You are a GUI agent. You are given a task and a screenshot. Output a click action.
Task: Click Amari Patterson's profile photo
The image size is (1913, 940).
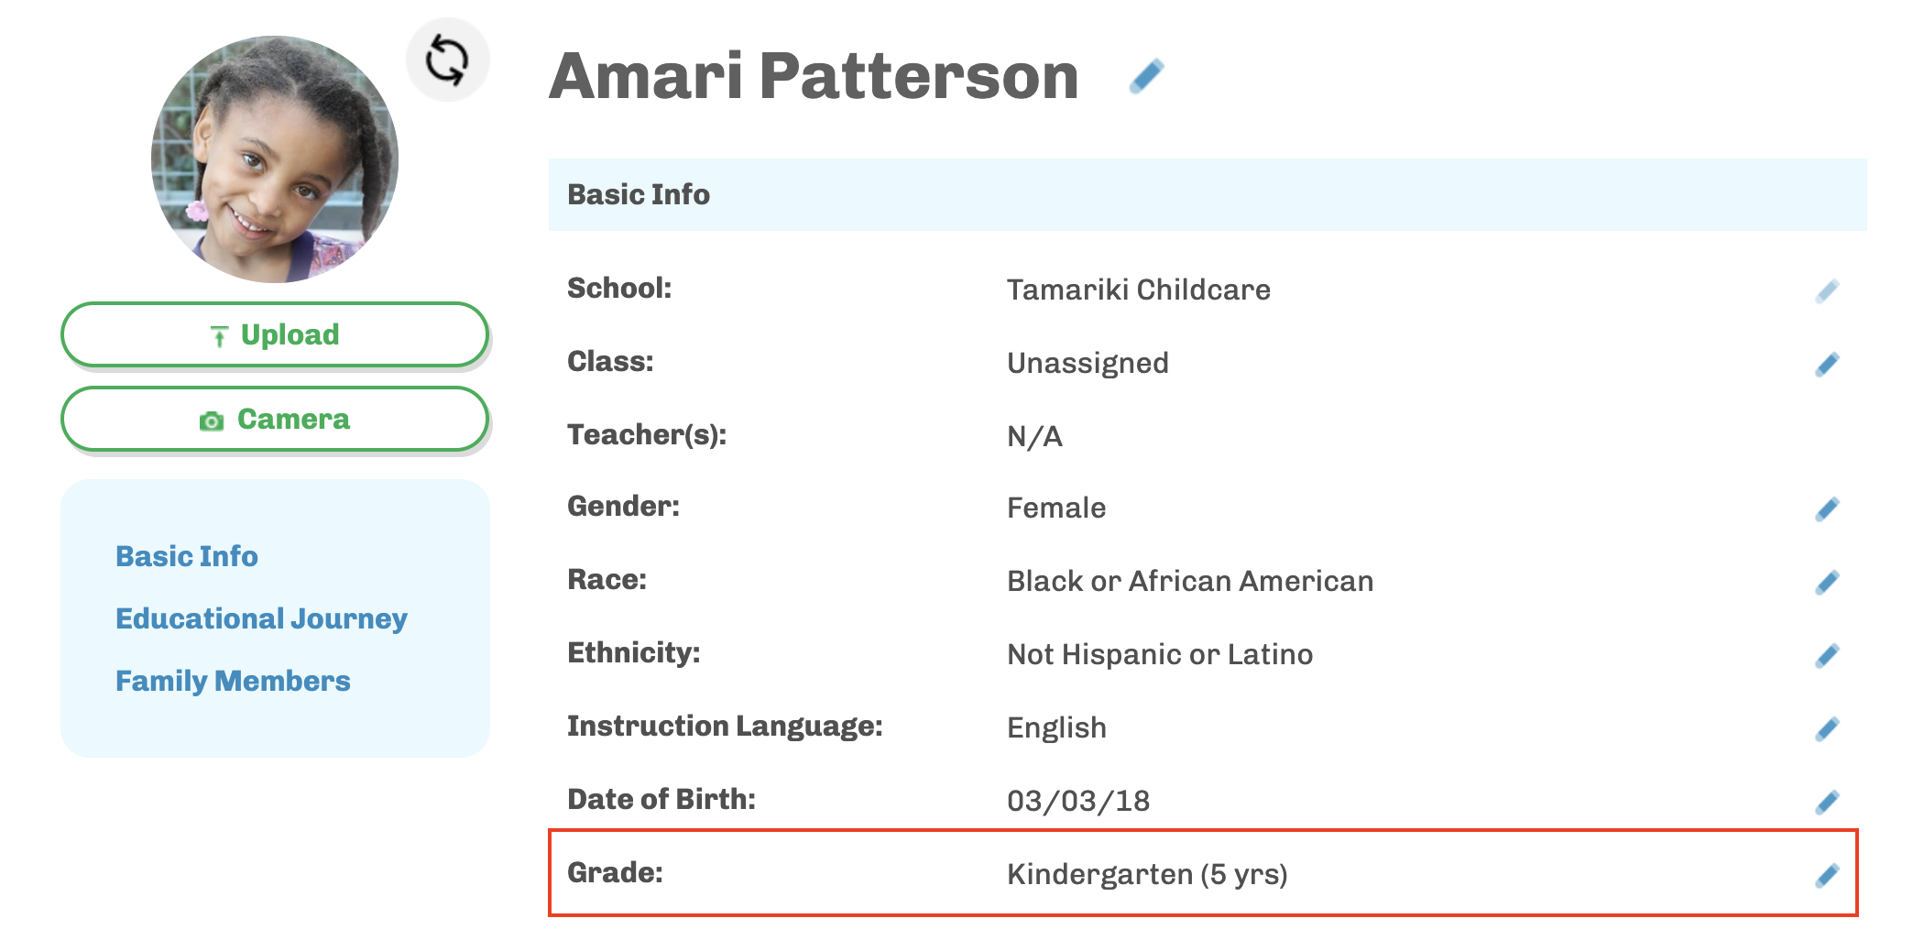click(x=275, y=159)
